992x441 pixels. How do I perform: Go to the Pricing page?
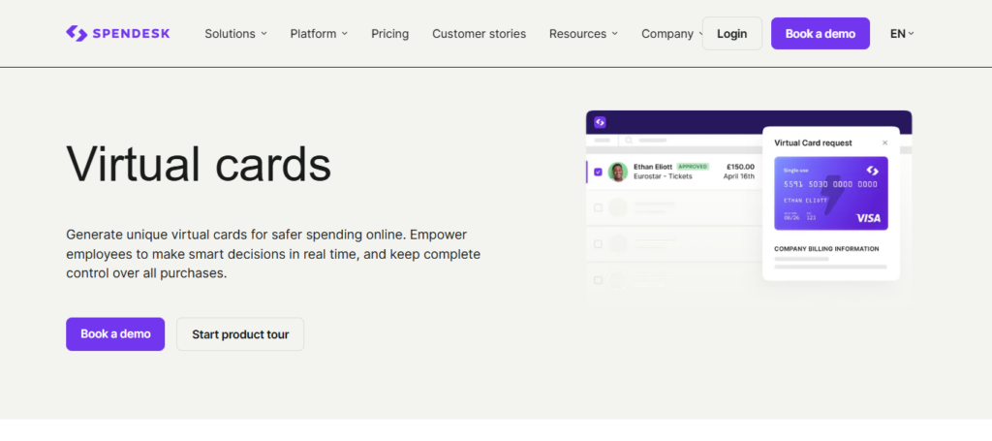(389, 34)
